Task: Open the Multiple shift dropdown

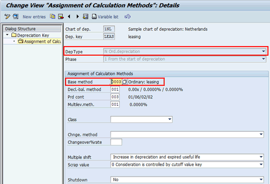Action: click(x=187, y=157)
